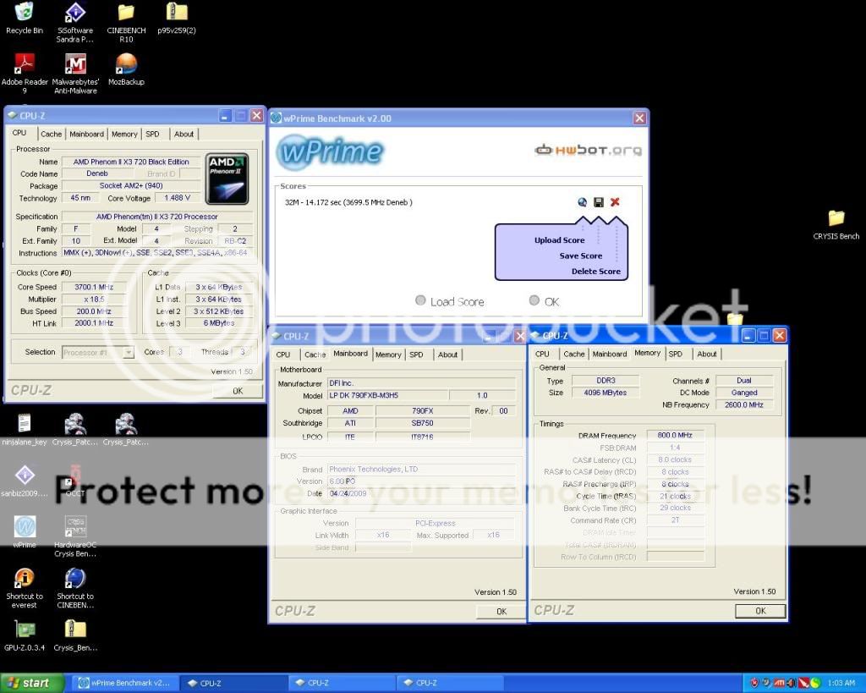Click the memory Size value '4096 MBytes'
Image resolution: width=866 pixels, height=693 pixels.
point(606,393)
